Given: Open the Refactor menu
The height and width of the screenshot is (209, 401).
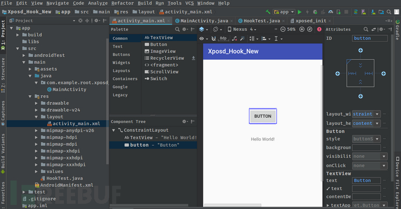Looking at the screenshot, I should point(123,3).
